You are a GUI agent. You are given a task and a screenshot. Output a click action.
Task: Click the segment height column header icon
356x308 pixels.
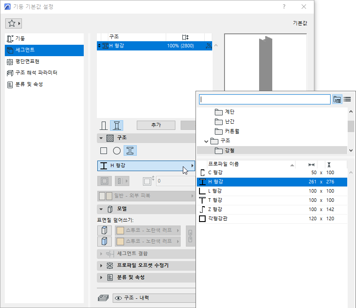point(185,37)
